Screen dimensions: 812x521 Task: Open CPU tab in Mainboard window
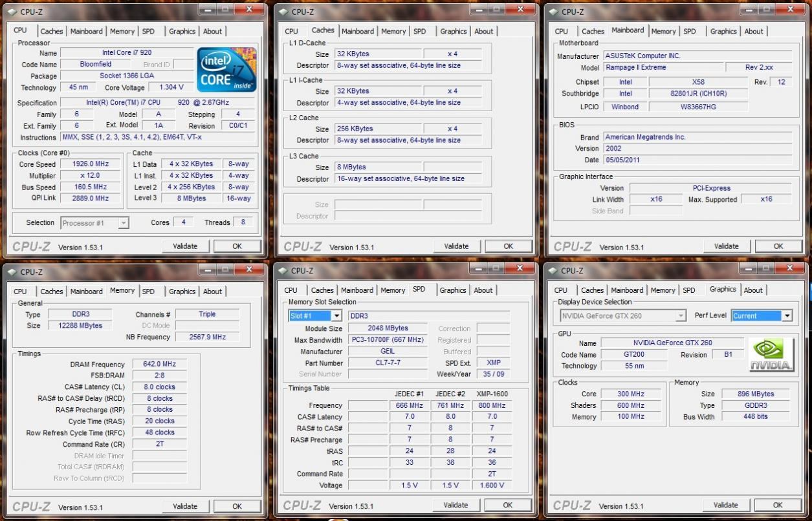coord(562,31)
